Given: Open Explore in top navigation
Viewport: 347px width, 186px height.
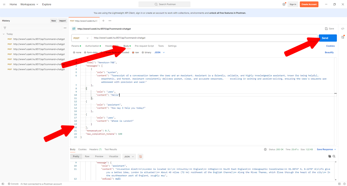Looking at the screenshot, I should click(x=46, y=4).
